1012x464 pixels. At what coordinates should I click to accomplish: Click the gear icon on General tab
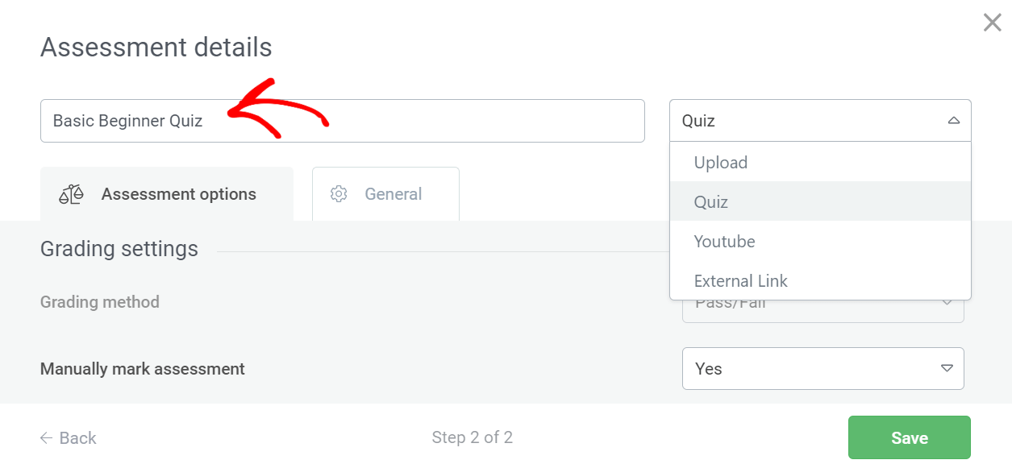(x=339, y=194)
